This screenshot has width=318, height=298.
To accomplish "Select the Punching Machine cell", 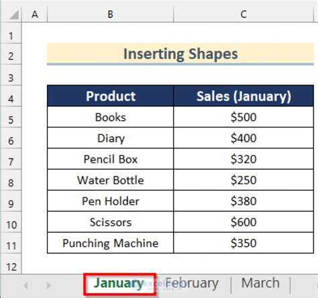I will [111, 243].
